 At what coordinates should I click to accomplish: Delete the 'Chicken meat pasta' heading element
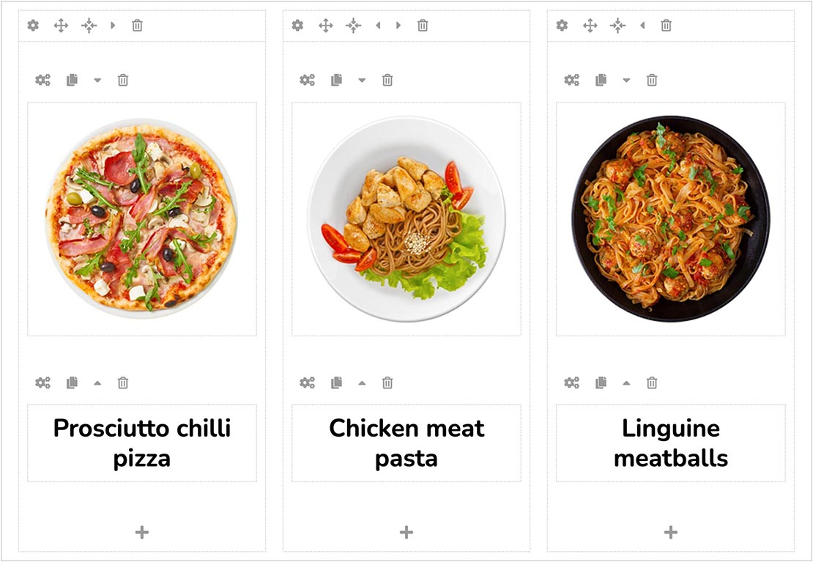coord(387,382)
